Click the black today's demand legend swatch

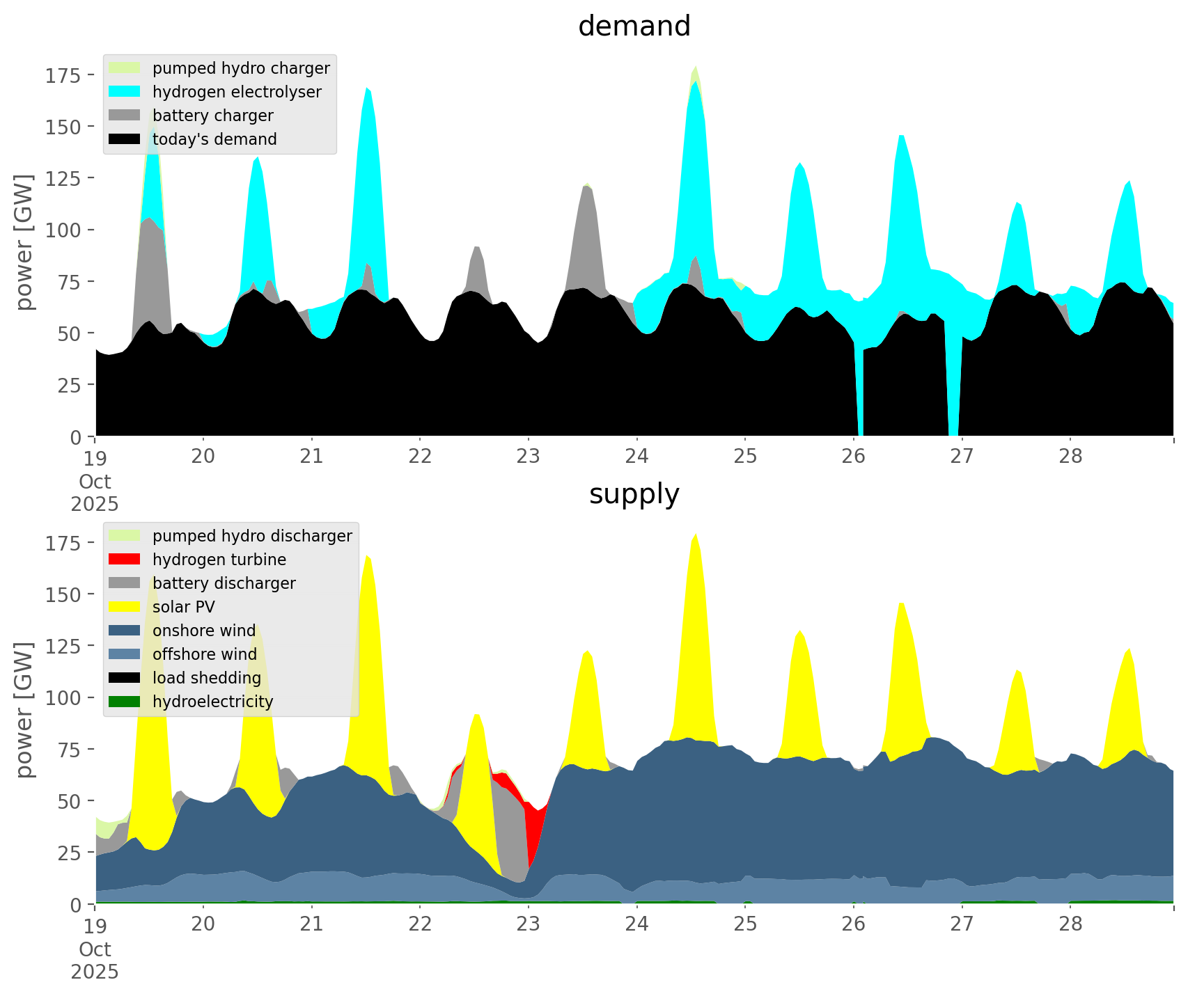coord(125,139)
